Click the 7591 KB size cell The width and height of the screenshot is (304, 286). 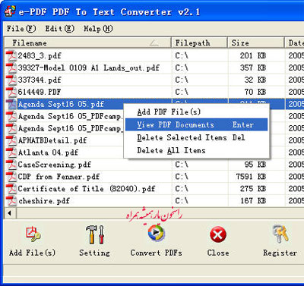[x=251, y=177]
